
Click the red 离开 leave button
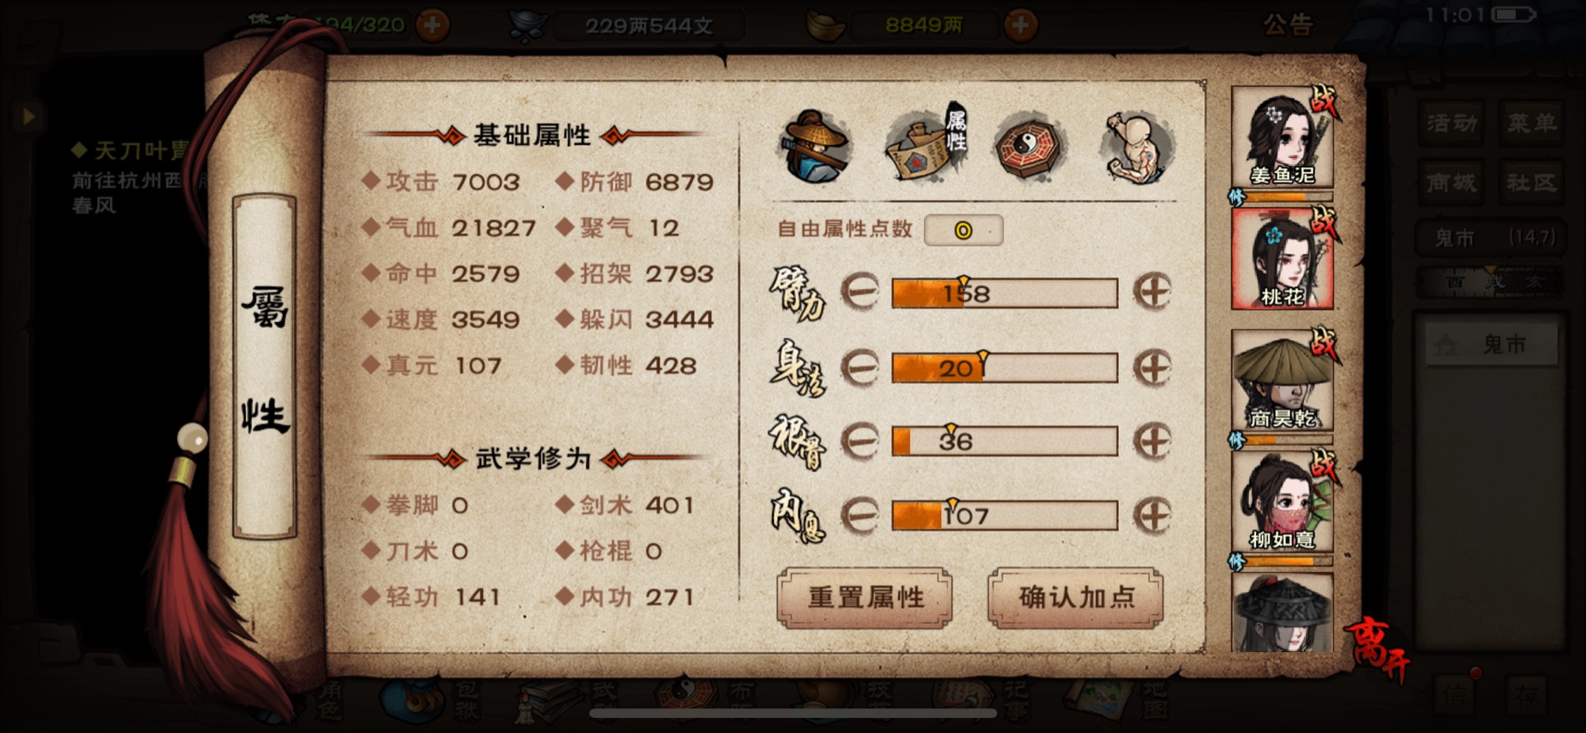click(1377, 649)
